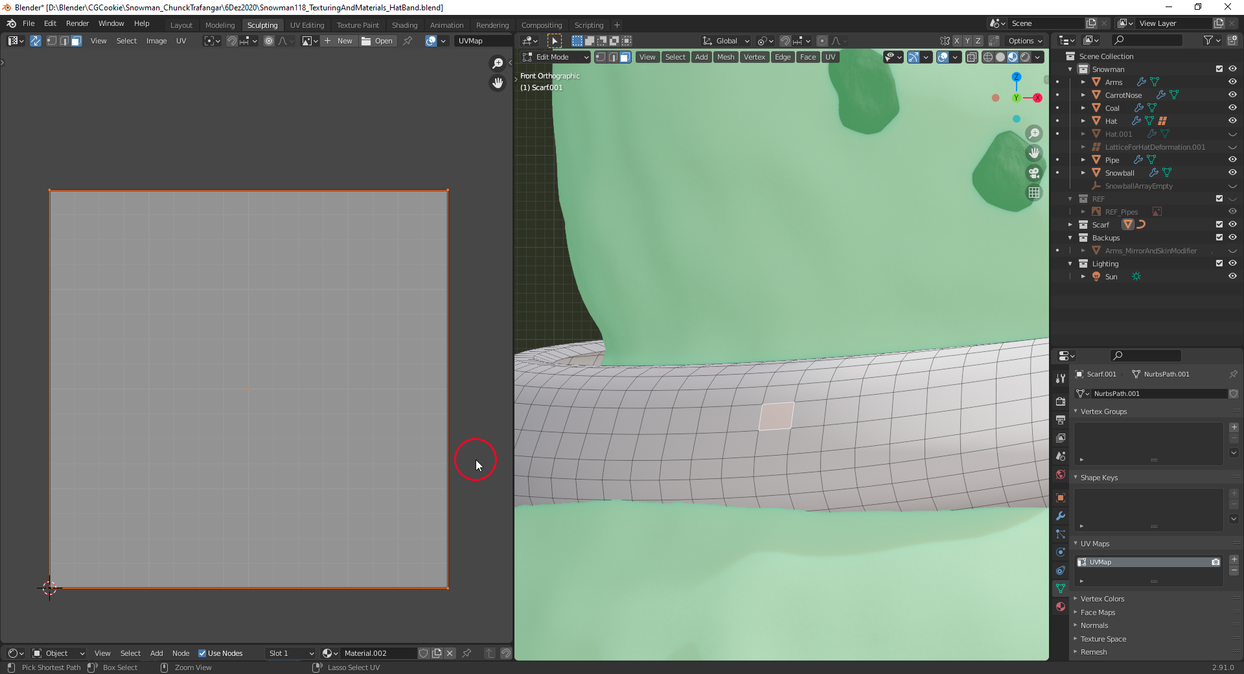Switch to the Shading workspace tab
Screen dimensions: 1244x674
(404, 25)
